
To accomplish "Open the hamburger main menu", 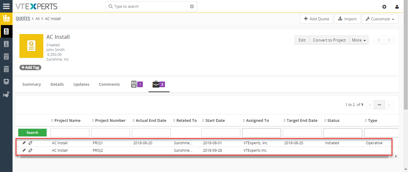I will (x=6, y=6).
